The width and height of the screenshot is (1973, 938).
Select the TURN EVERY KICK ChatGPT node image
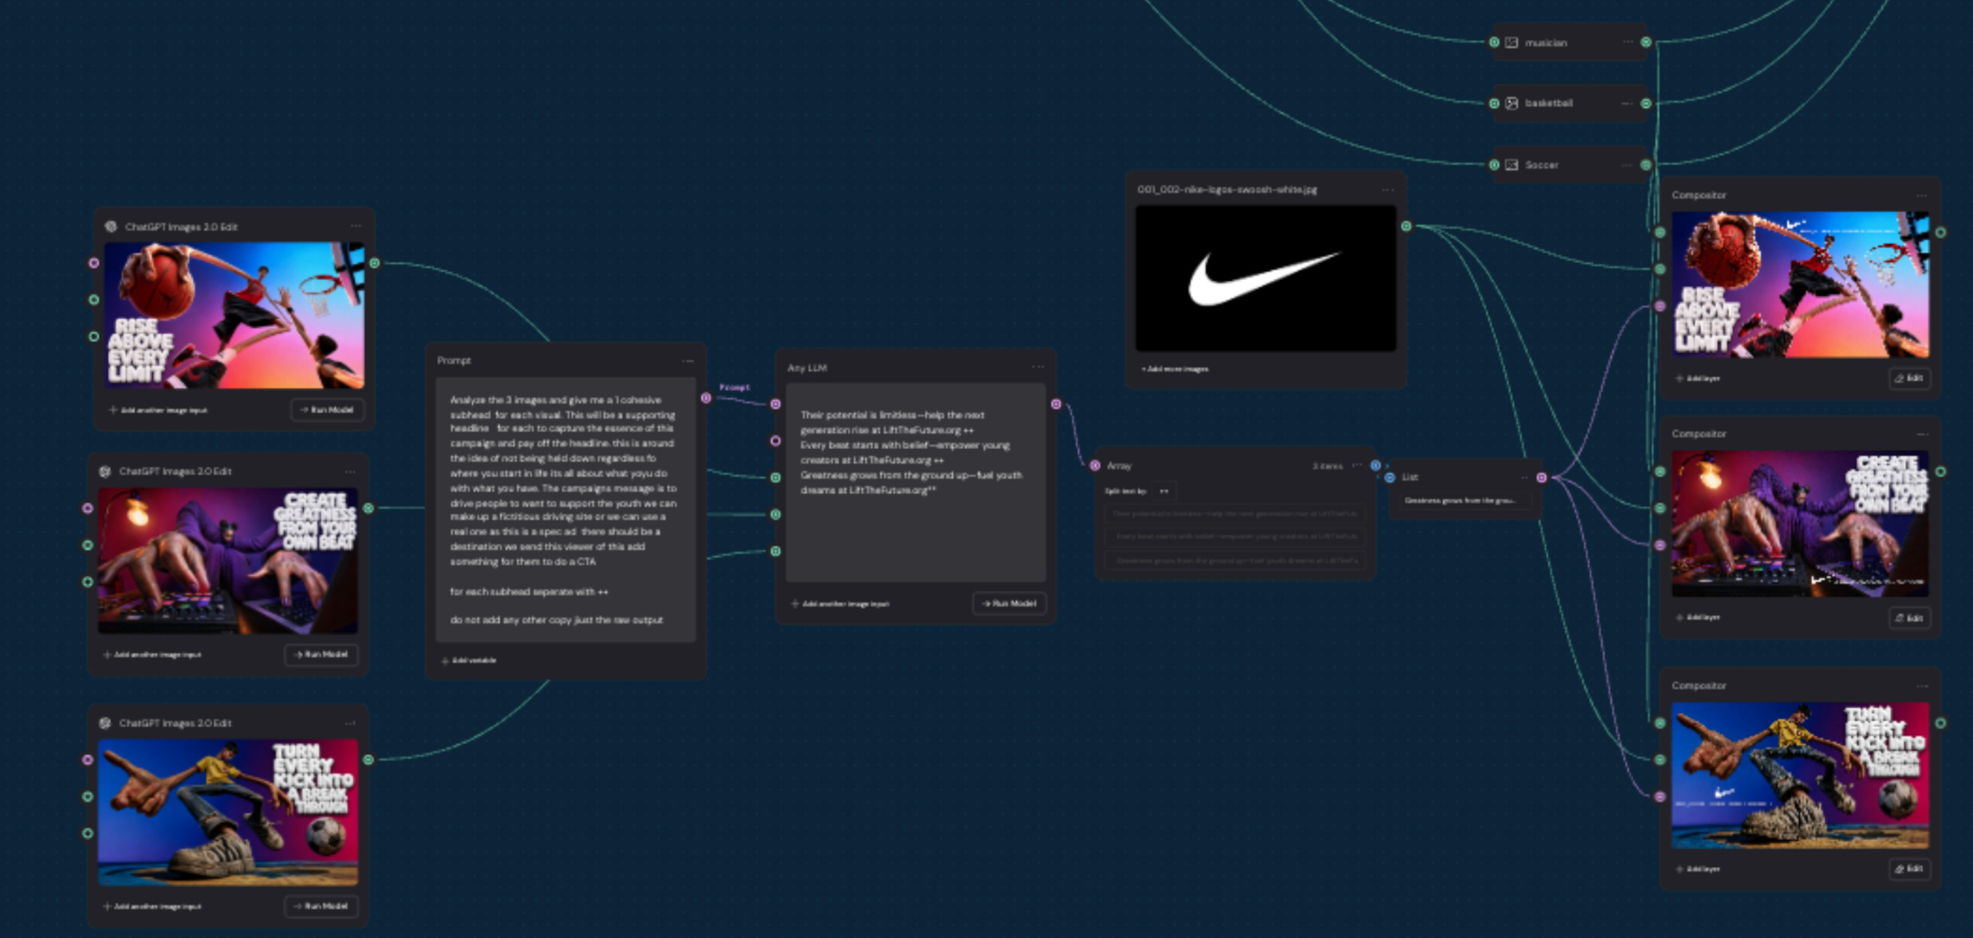pos(228,812)
